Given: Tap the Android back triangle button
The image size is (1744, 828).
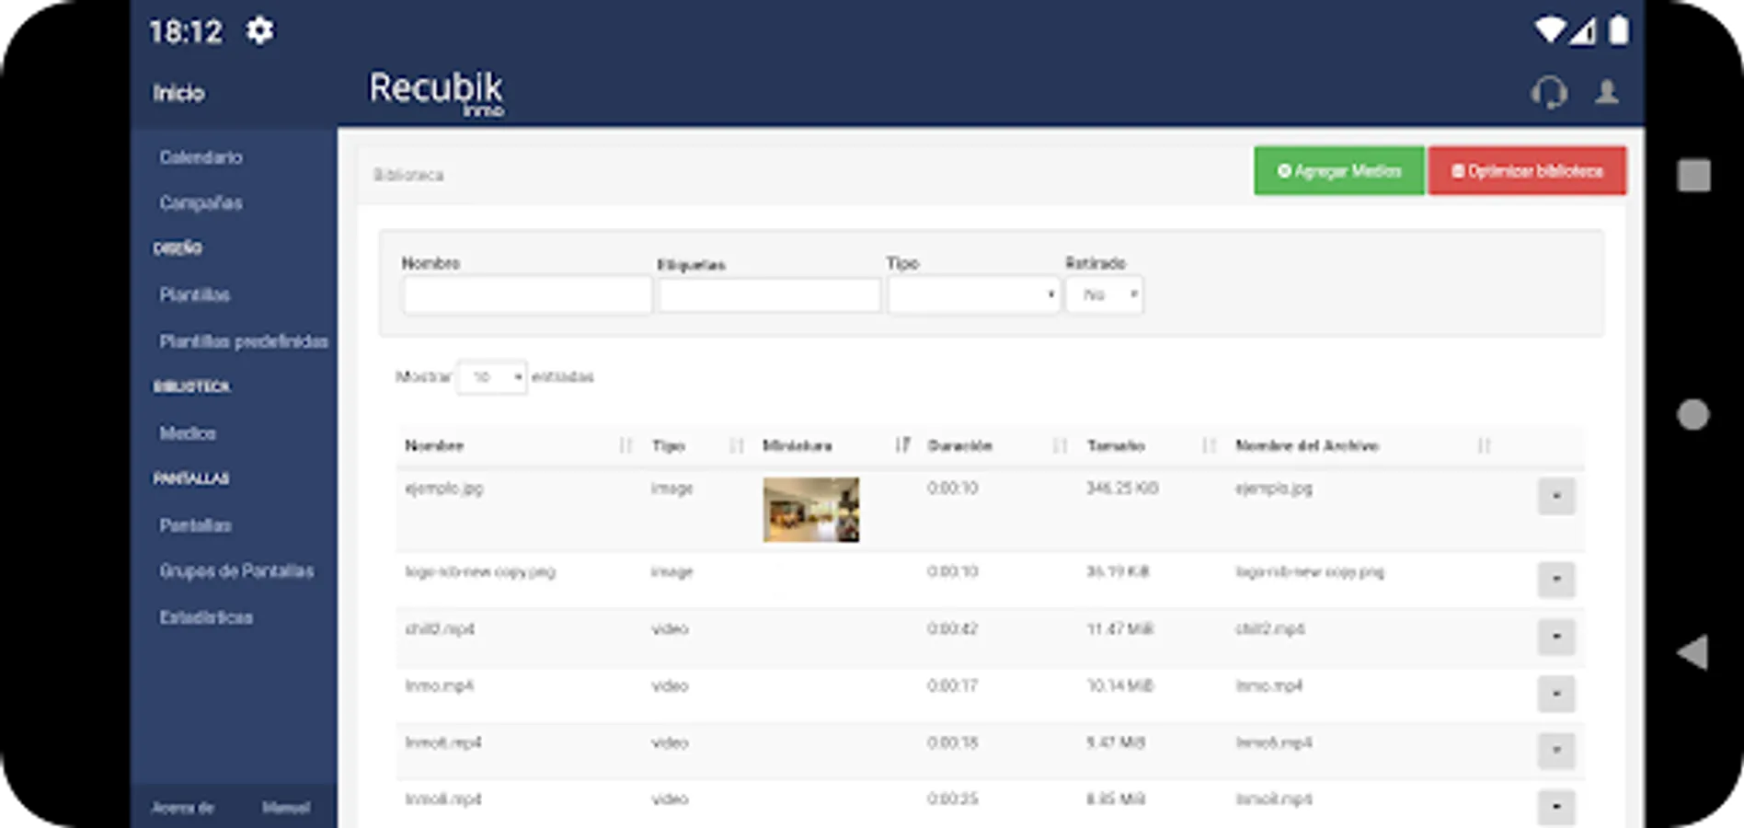Looking at the screenshot, I should click(x=1692, y=652).
